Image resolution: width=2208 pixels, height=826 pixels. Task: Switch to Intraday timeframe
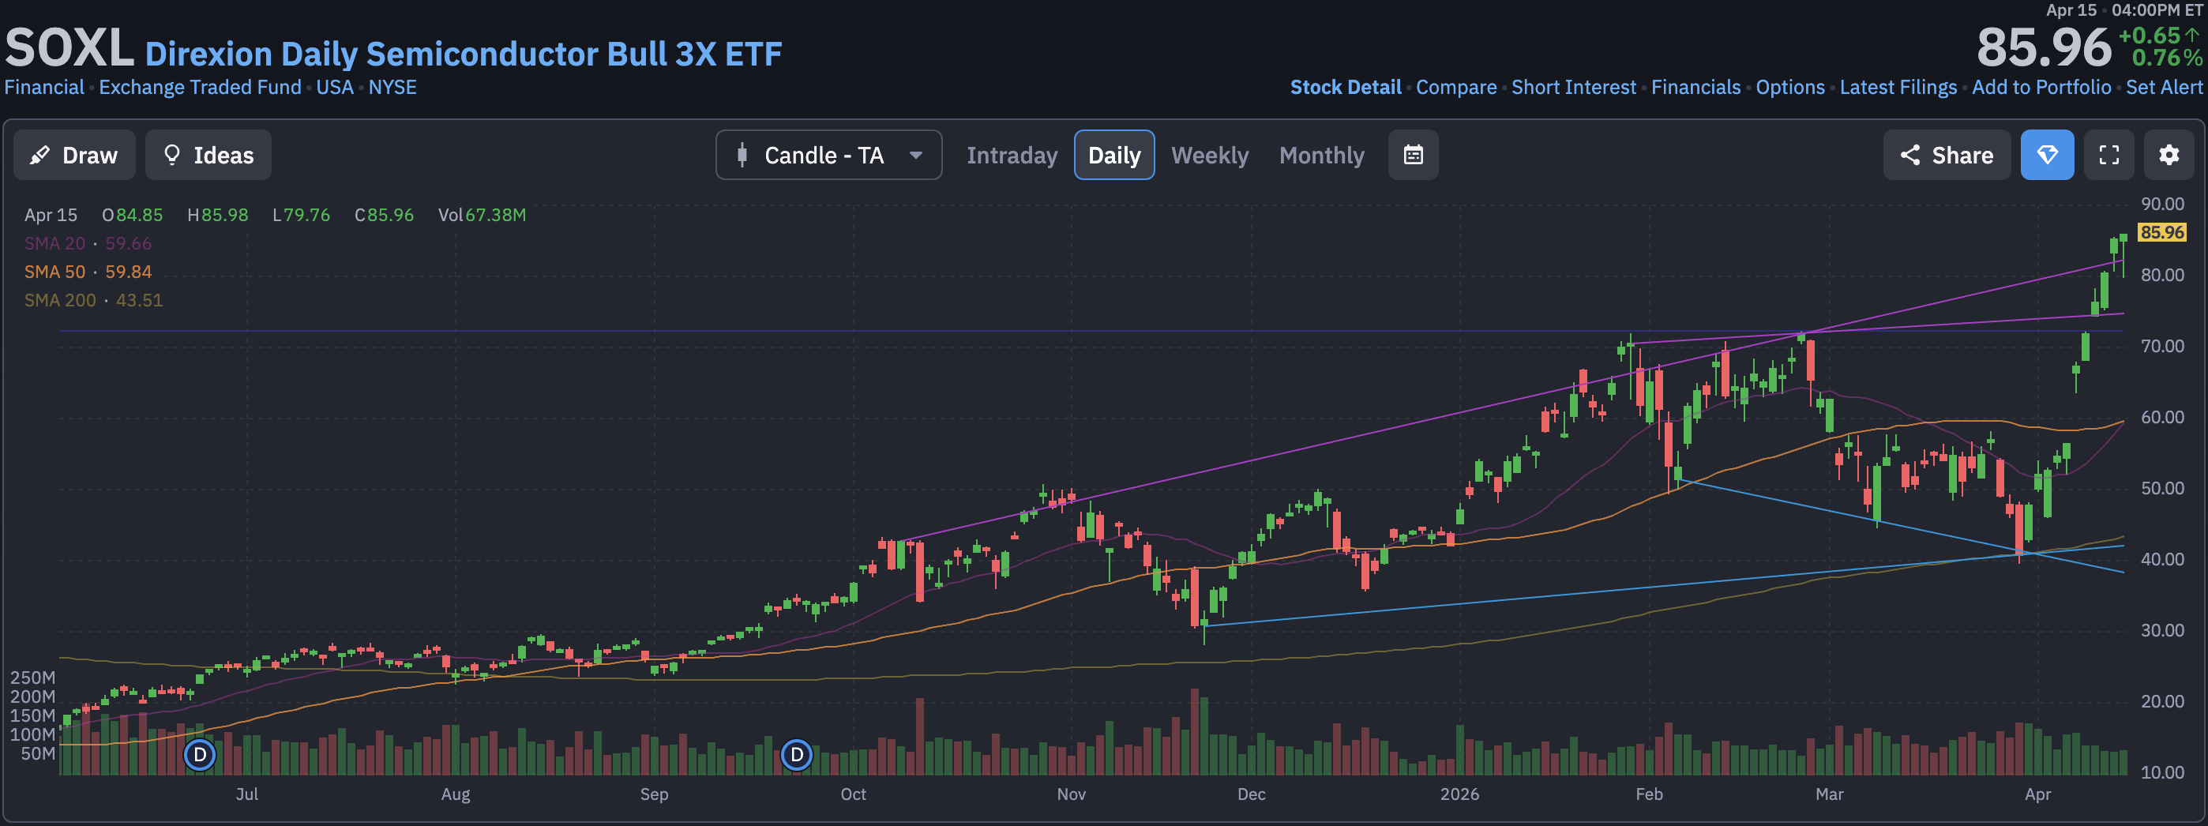(1012, 155)
